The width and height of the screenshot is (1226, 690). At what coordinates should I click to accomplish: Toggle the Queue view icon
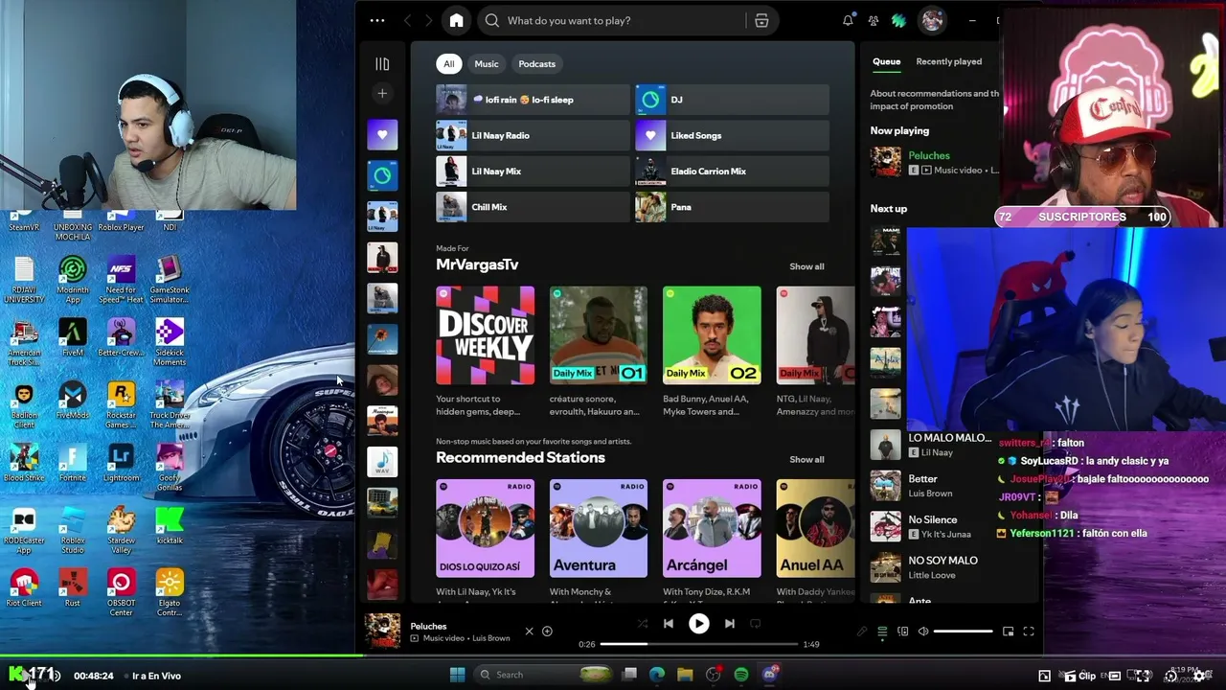882,632
